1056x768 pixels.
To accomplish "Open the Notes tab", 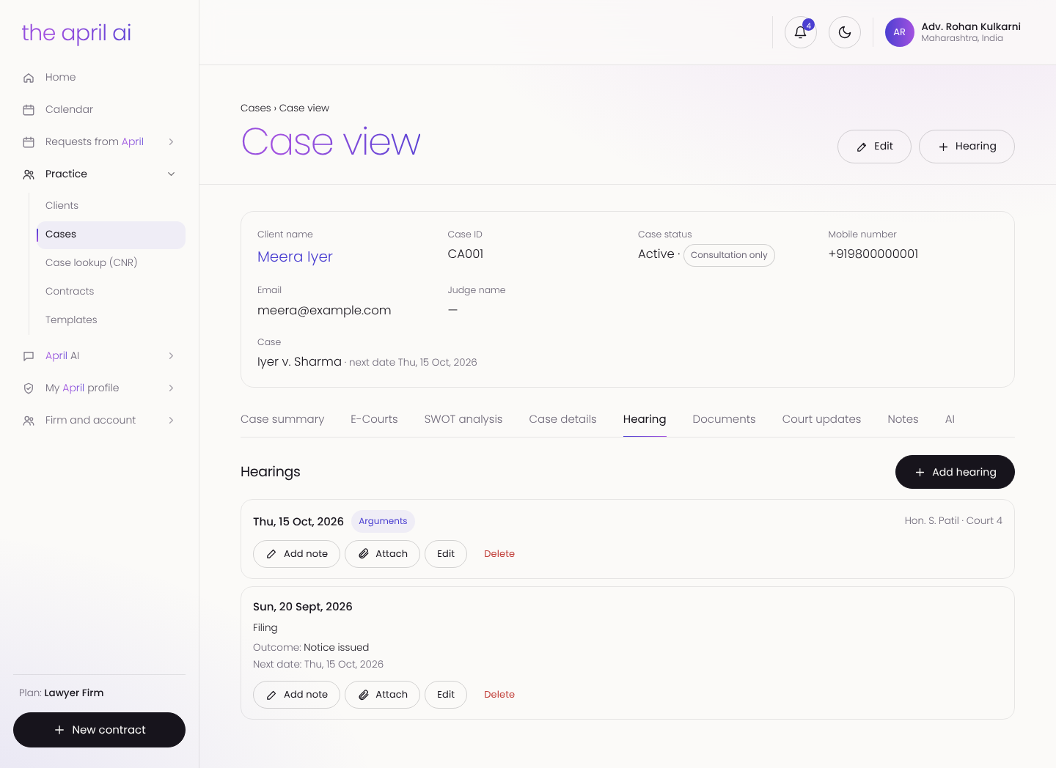I will pos(903,419).
